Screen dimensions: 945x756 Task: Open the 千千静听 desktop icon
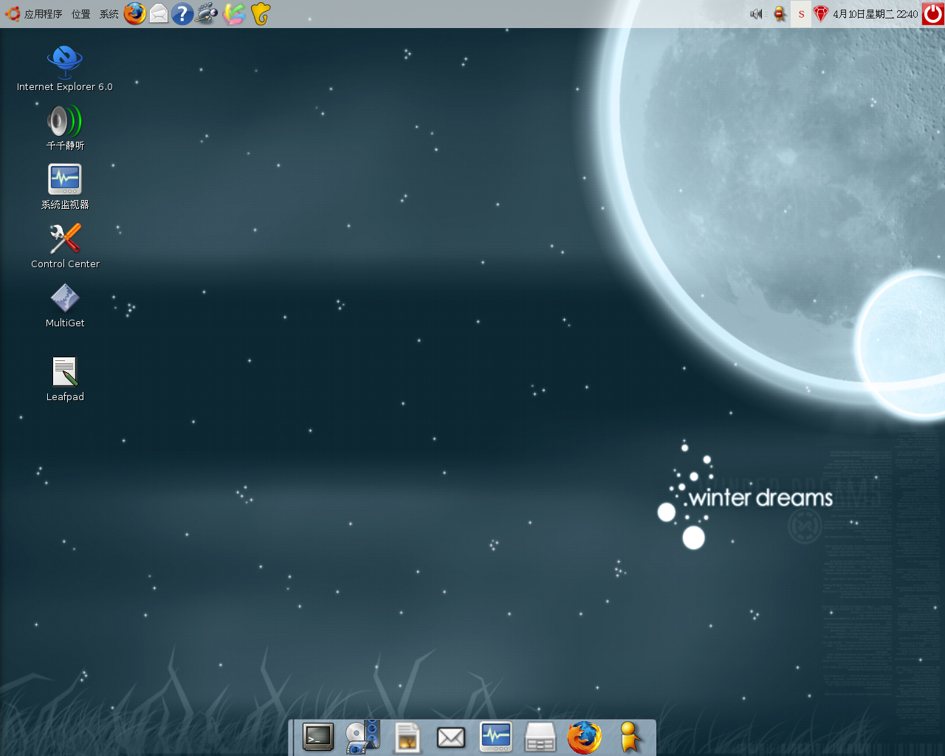coord(65,127)
